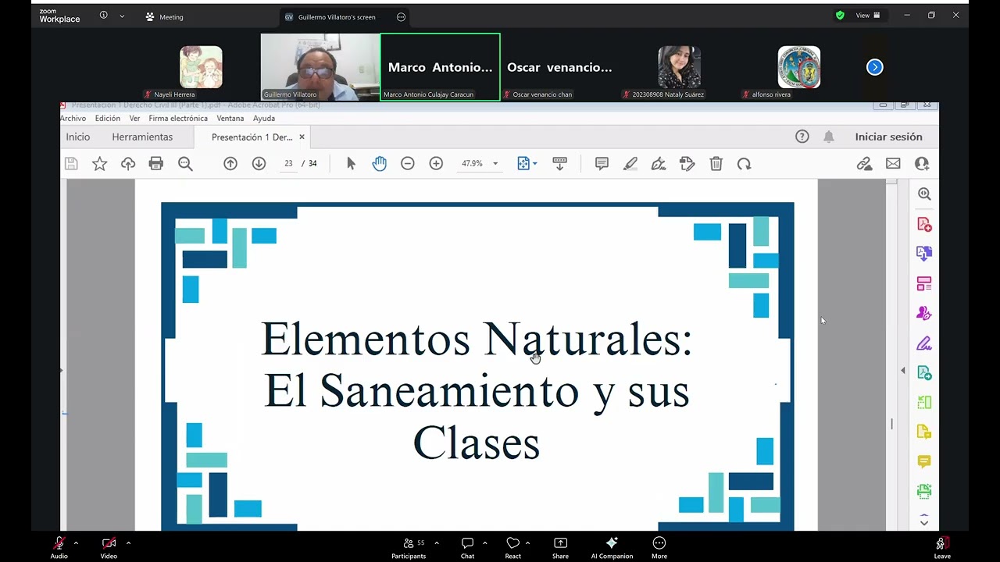Select the Hand pan tool
The width and height of the screenshot is (1000, 562).
379,163
